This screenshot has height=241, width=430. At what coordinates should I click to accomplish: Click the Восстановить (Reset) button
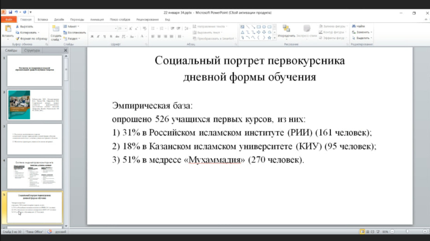click(75, 32)
